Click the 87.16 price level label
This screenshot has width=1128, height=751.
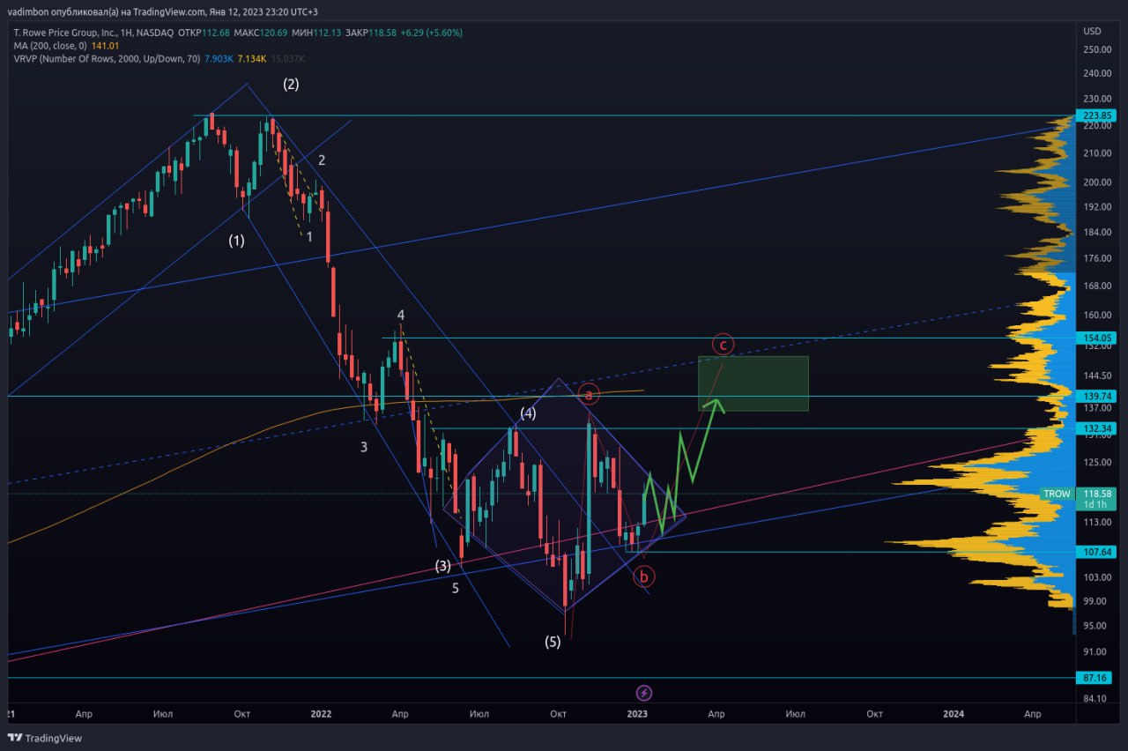1094,678
